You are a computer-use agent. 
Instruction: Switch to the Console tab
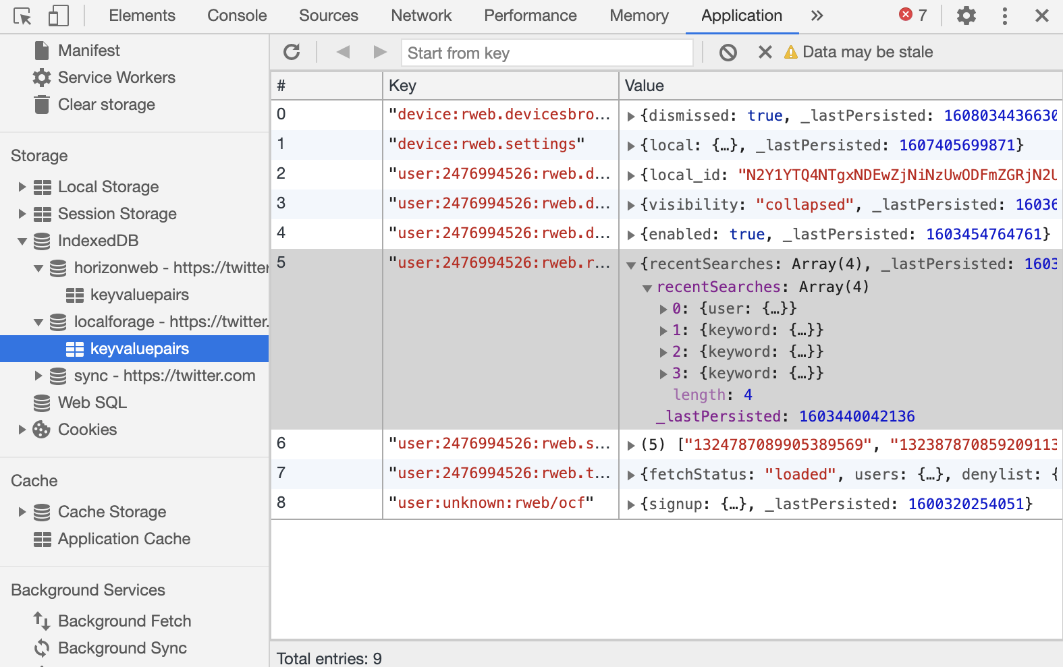pos(237,16)
